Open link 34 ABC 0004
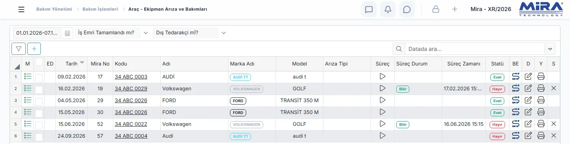Screen dimensions: 570x144 131,136
